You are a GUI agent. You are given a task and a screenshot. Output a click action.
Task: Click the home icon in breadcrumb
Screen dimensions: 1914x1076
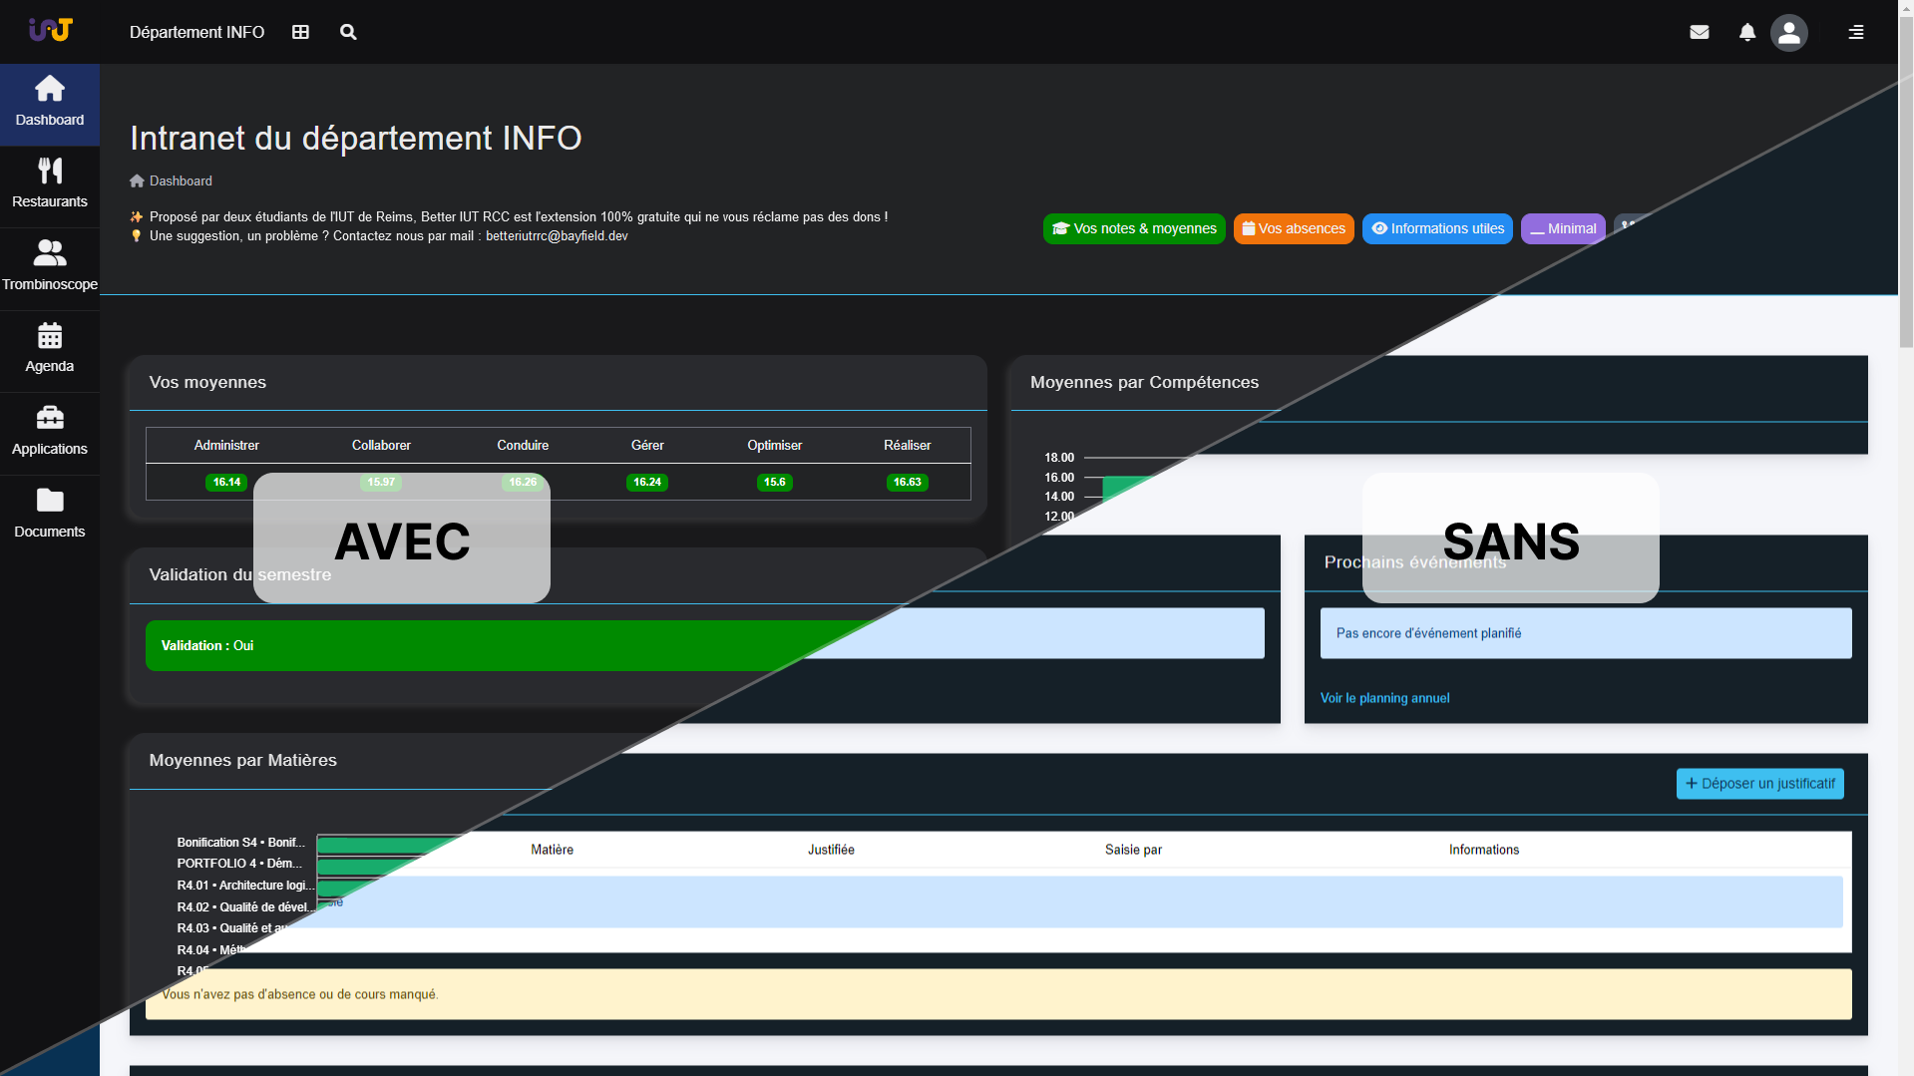137,180
